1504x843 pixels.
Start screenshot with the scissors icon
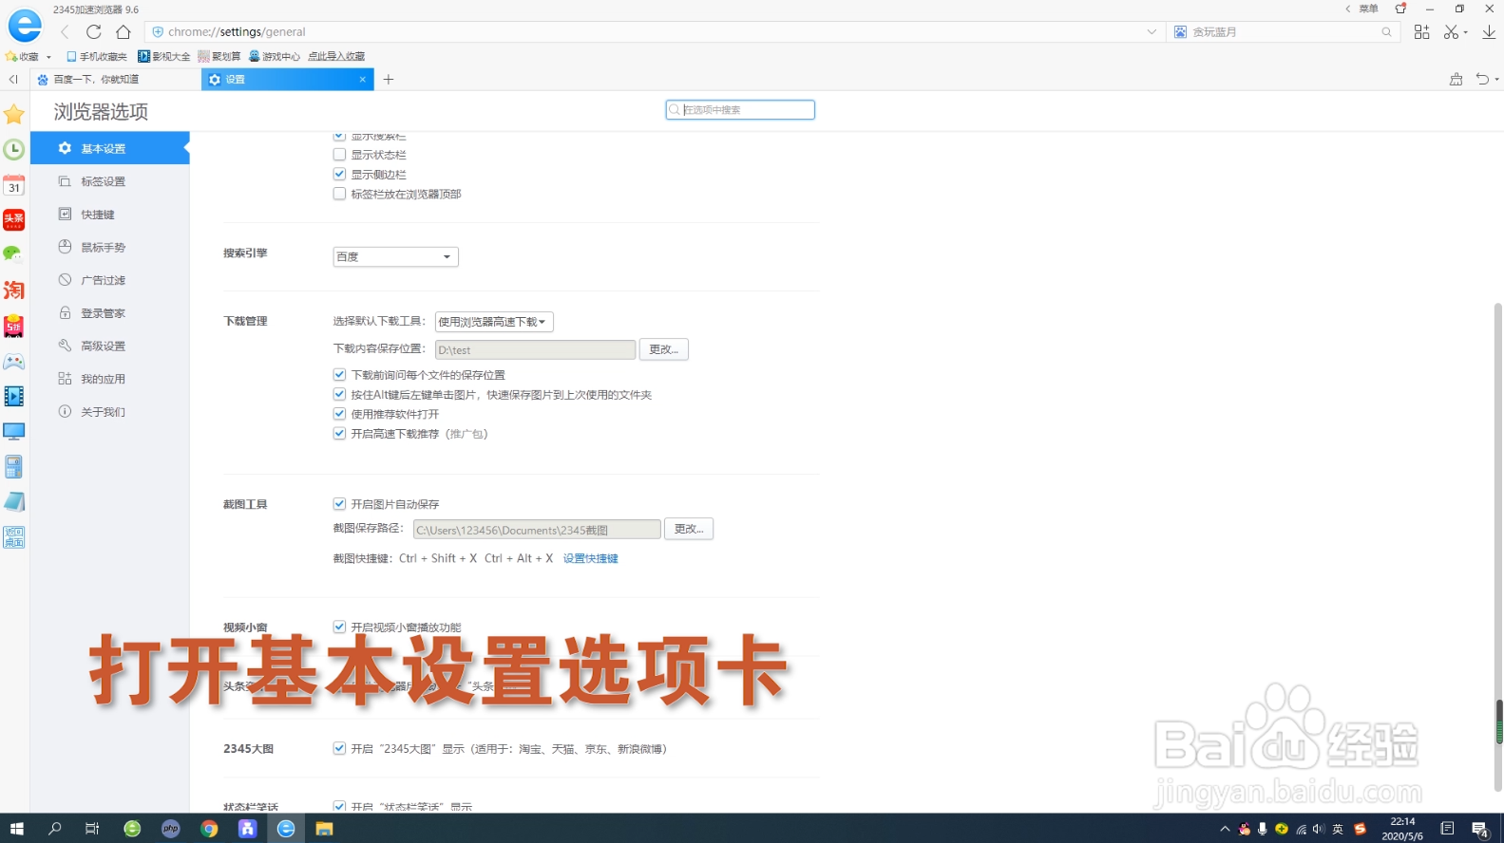click(x=1451, y=31)
